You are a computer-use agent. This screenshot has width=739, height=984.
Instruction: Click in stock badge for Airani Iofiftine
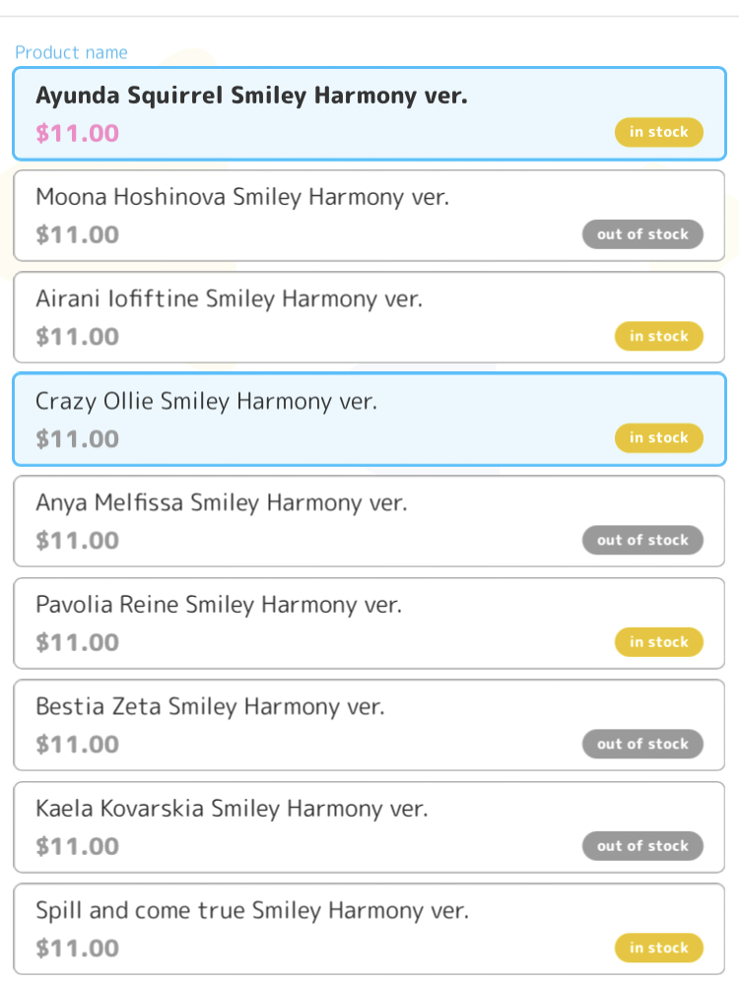(658, 336)
